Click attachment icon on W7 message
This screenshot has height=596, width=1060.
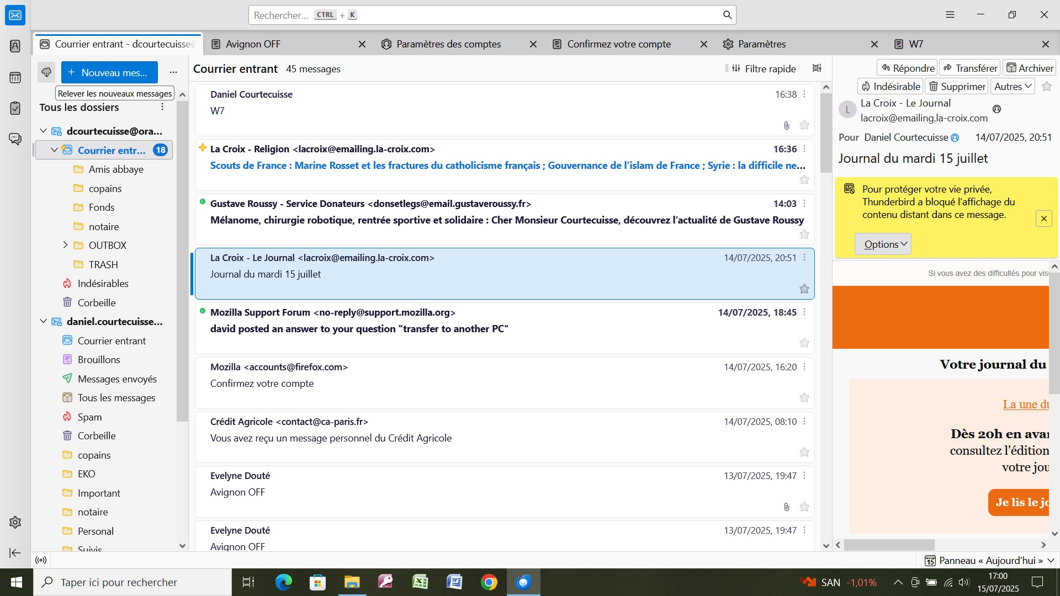pyautogui.click(x=786, y=126)
